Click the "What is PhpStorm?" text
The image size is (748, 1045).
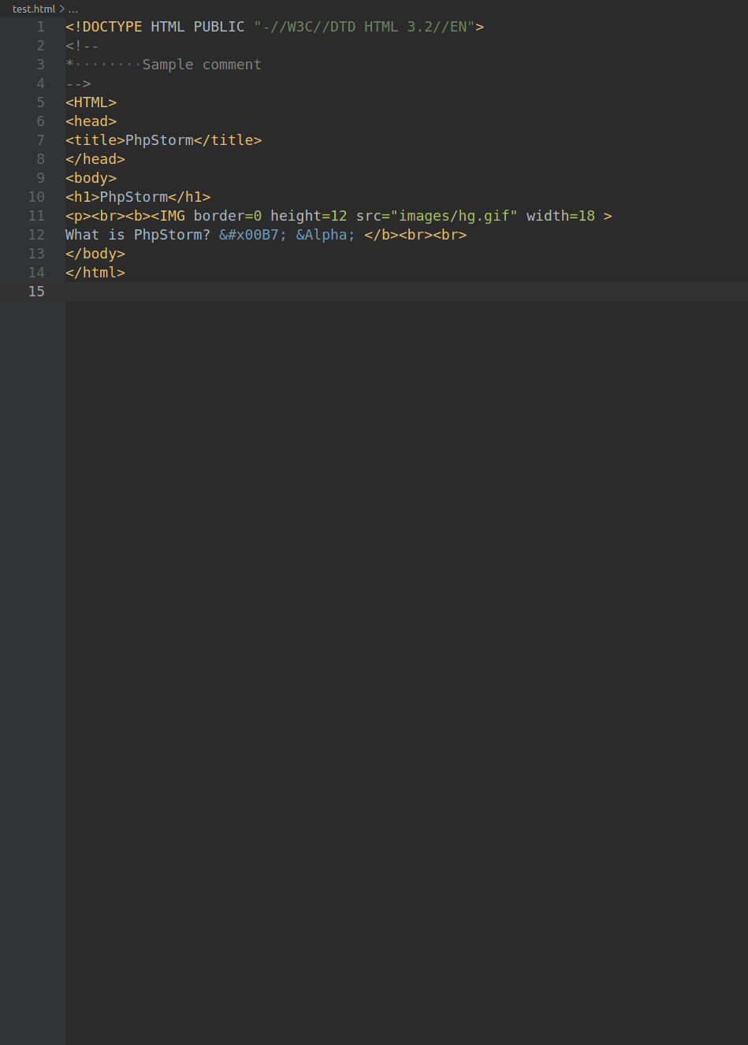click(138, 235)
